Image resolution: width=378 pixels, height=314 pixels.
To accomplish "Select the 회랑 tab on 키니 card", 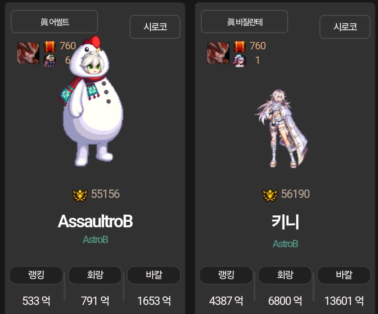I will (285, 275).
